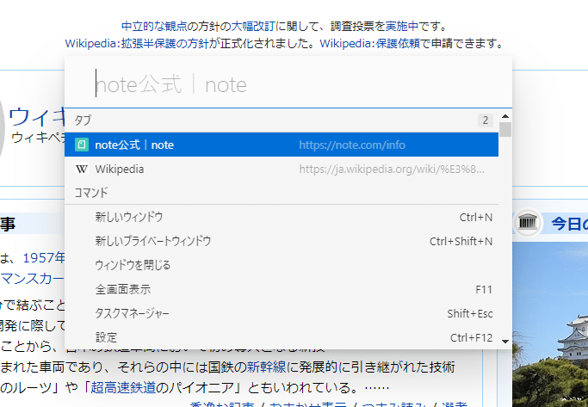The height and width of the screenshot is (407, 588).
Task: Click the command list scrollbar thumb
Action: (505, 129)
